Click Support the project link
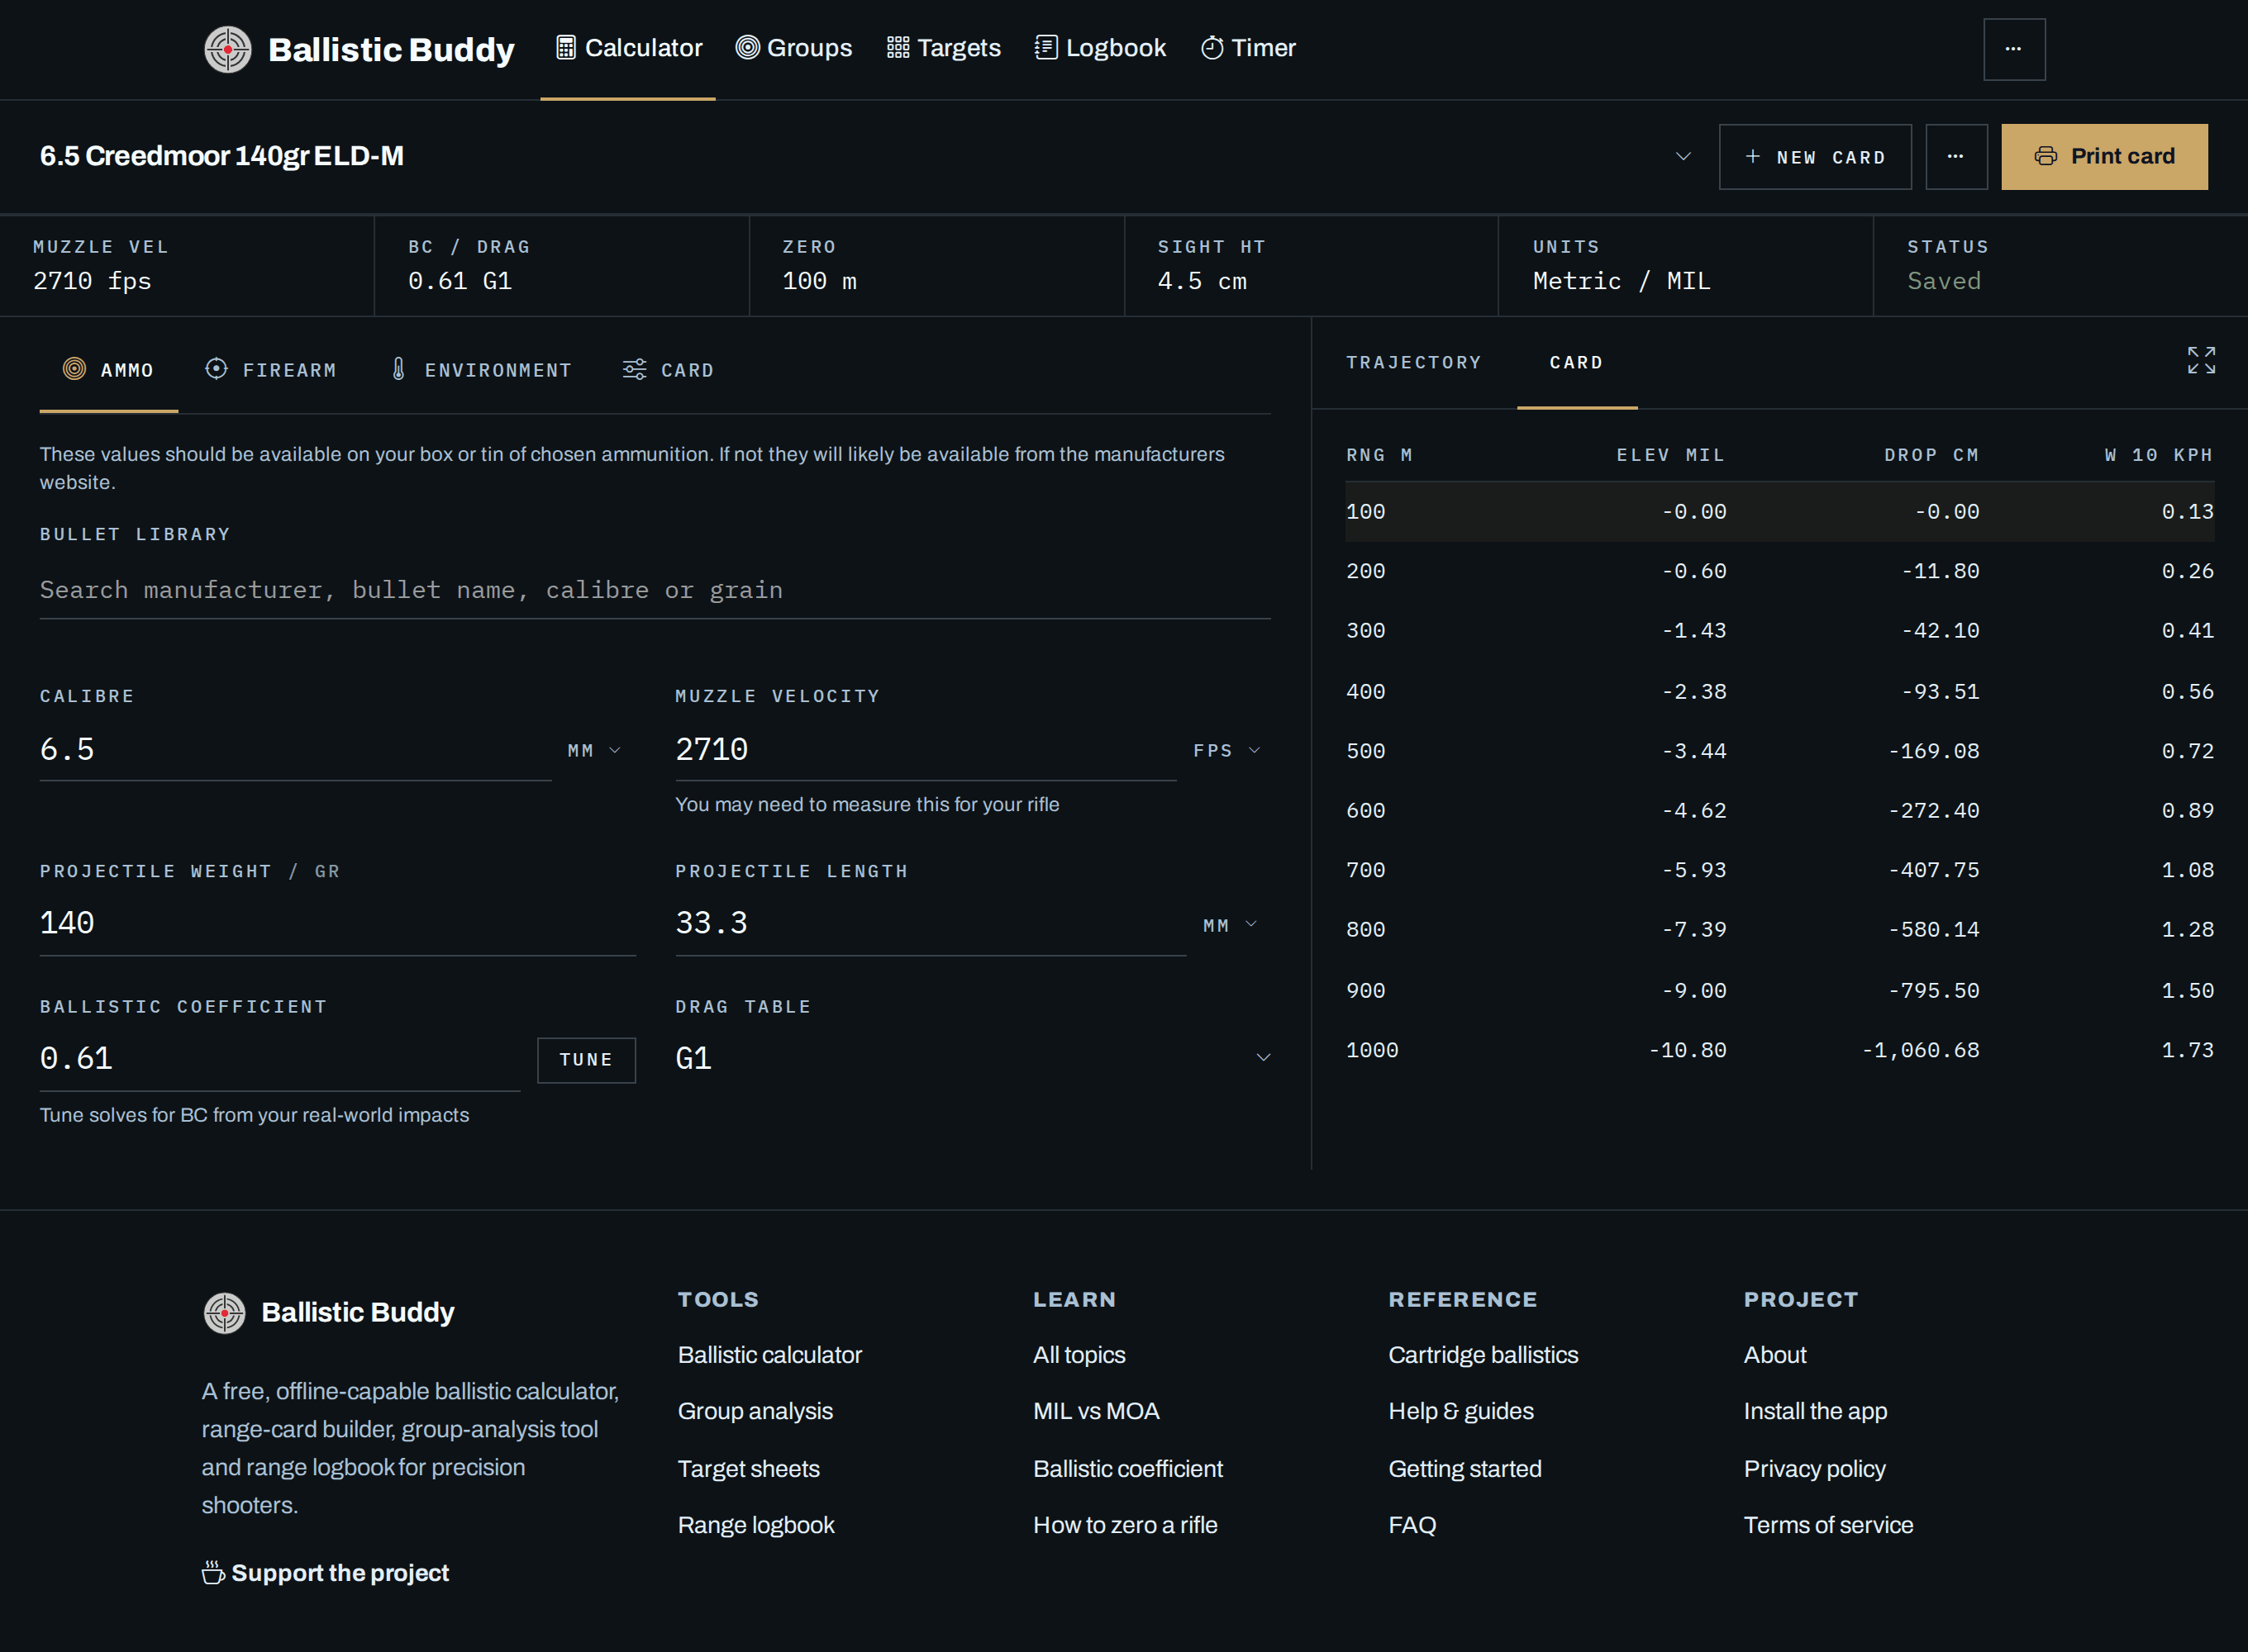Image resolution: width=2248 pixels, height=1652 pixels. (325, 1573)
